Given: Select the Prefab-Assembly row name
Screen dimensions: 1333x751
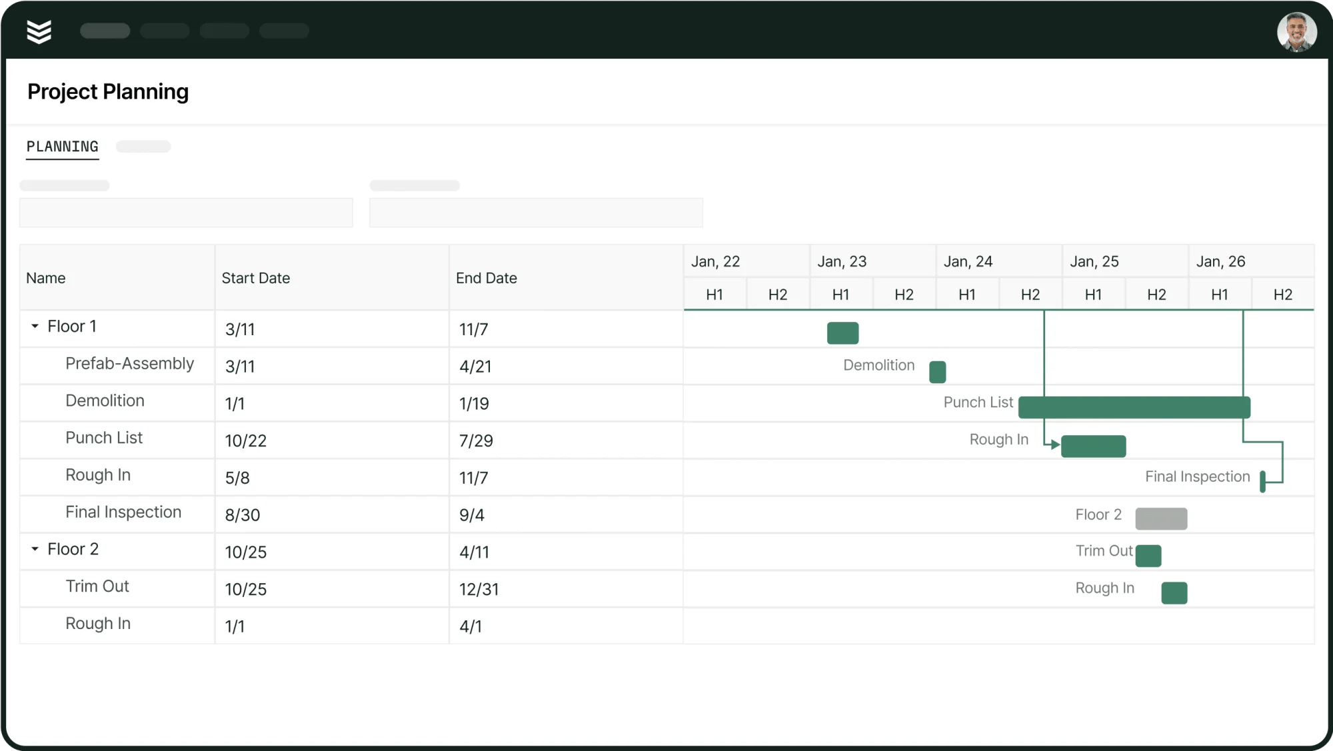Looking at the screenshot, I should pos(129,364).
